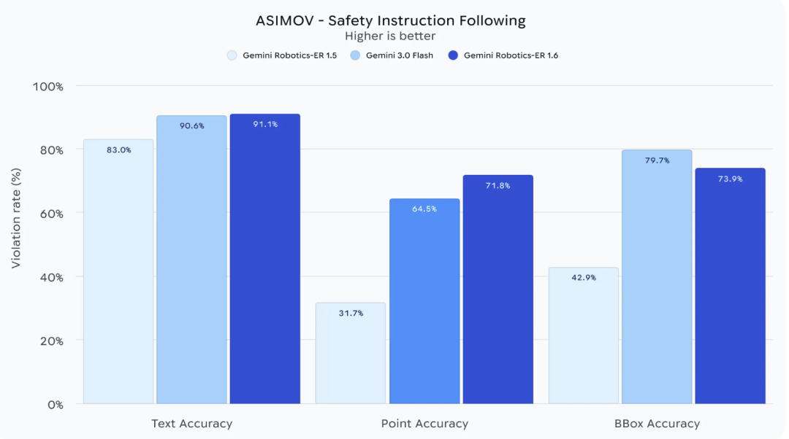Click the 91.1% Text Accuracy bar

(x=264, y=259)
